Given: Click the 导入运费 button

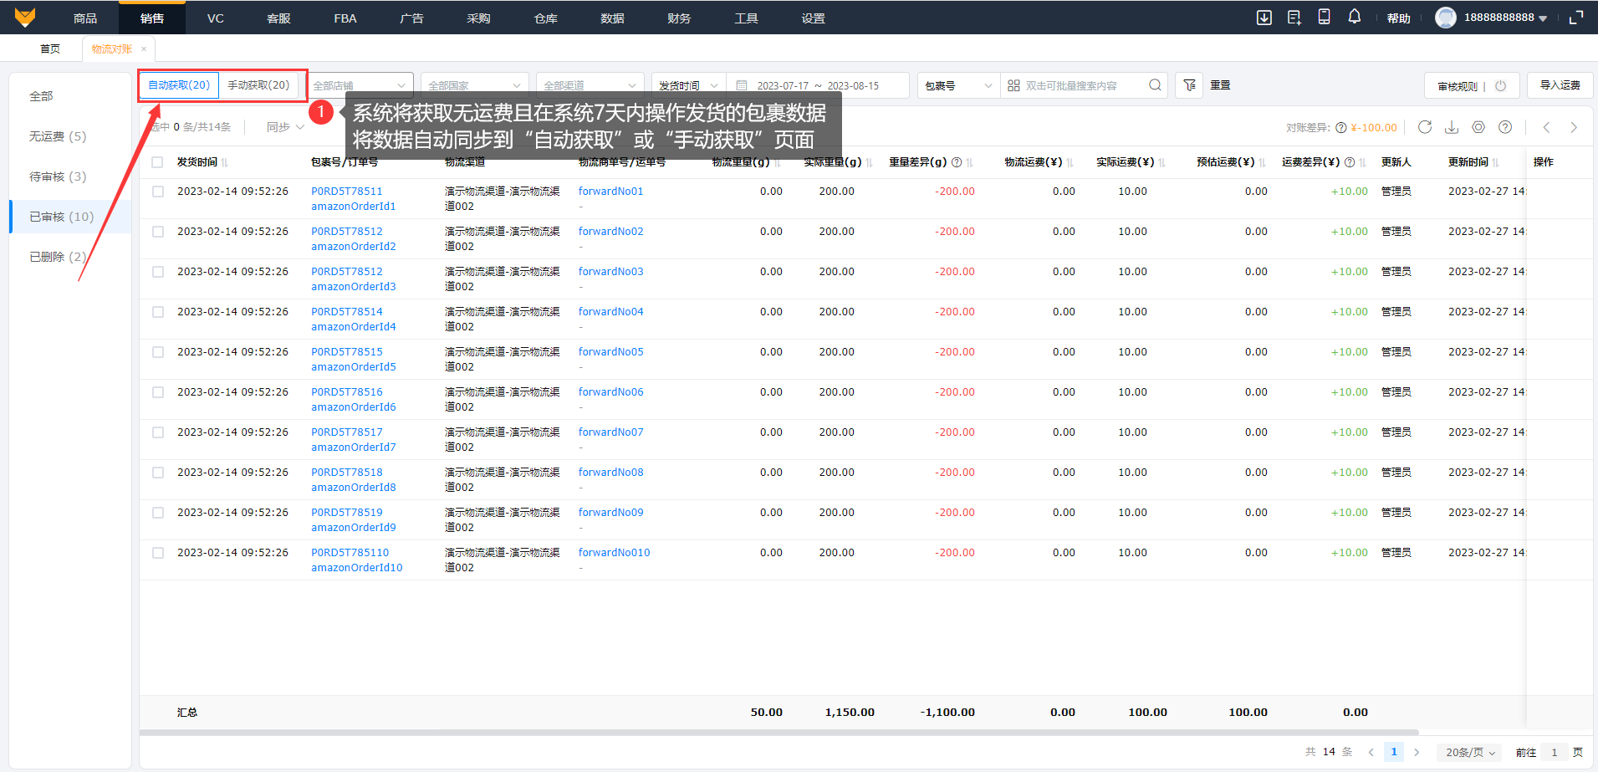Looking at the screenshot, I should (1560, 85).
